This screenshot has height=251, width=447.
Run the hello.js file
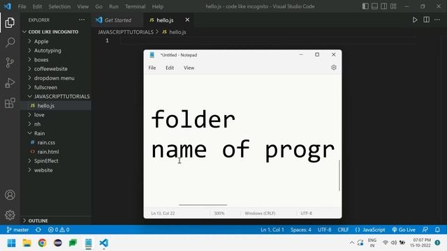click(415, 20)
